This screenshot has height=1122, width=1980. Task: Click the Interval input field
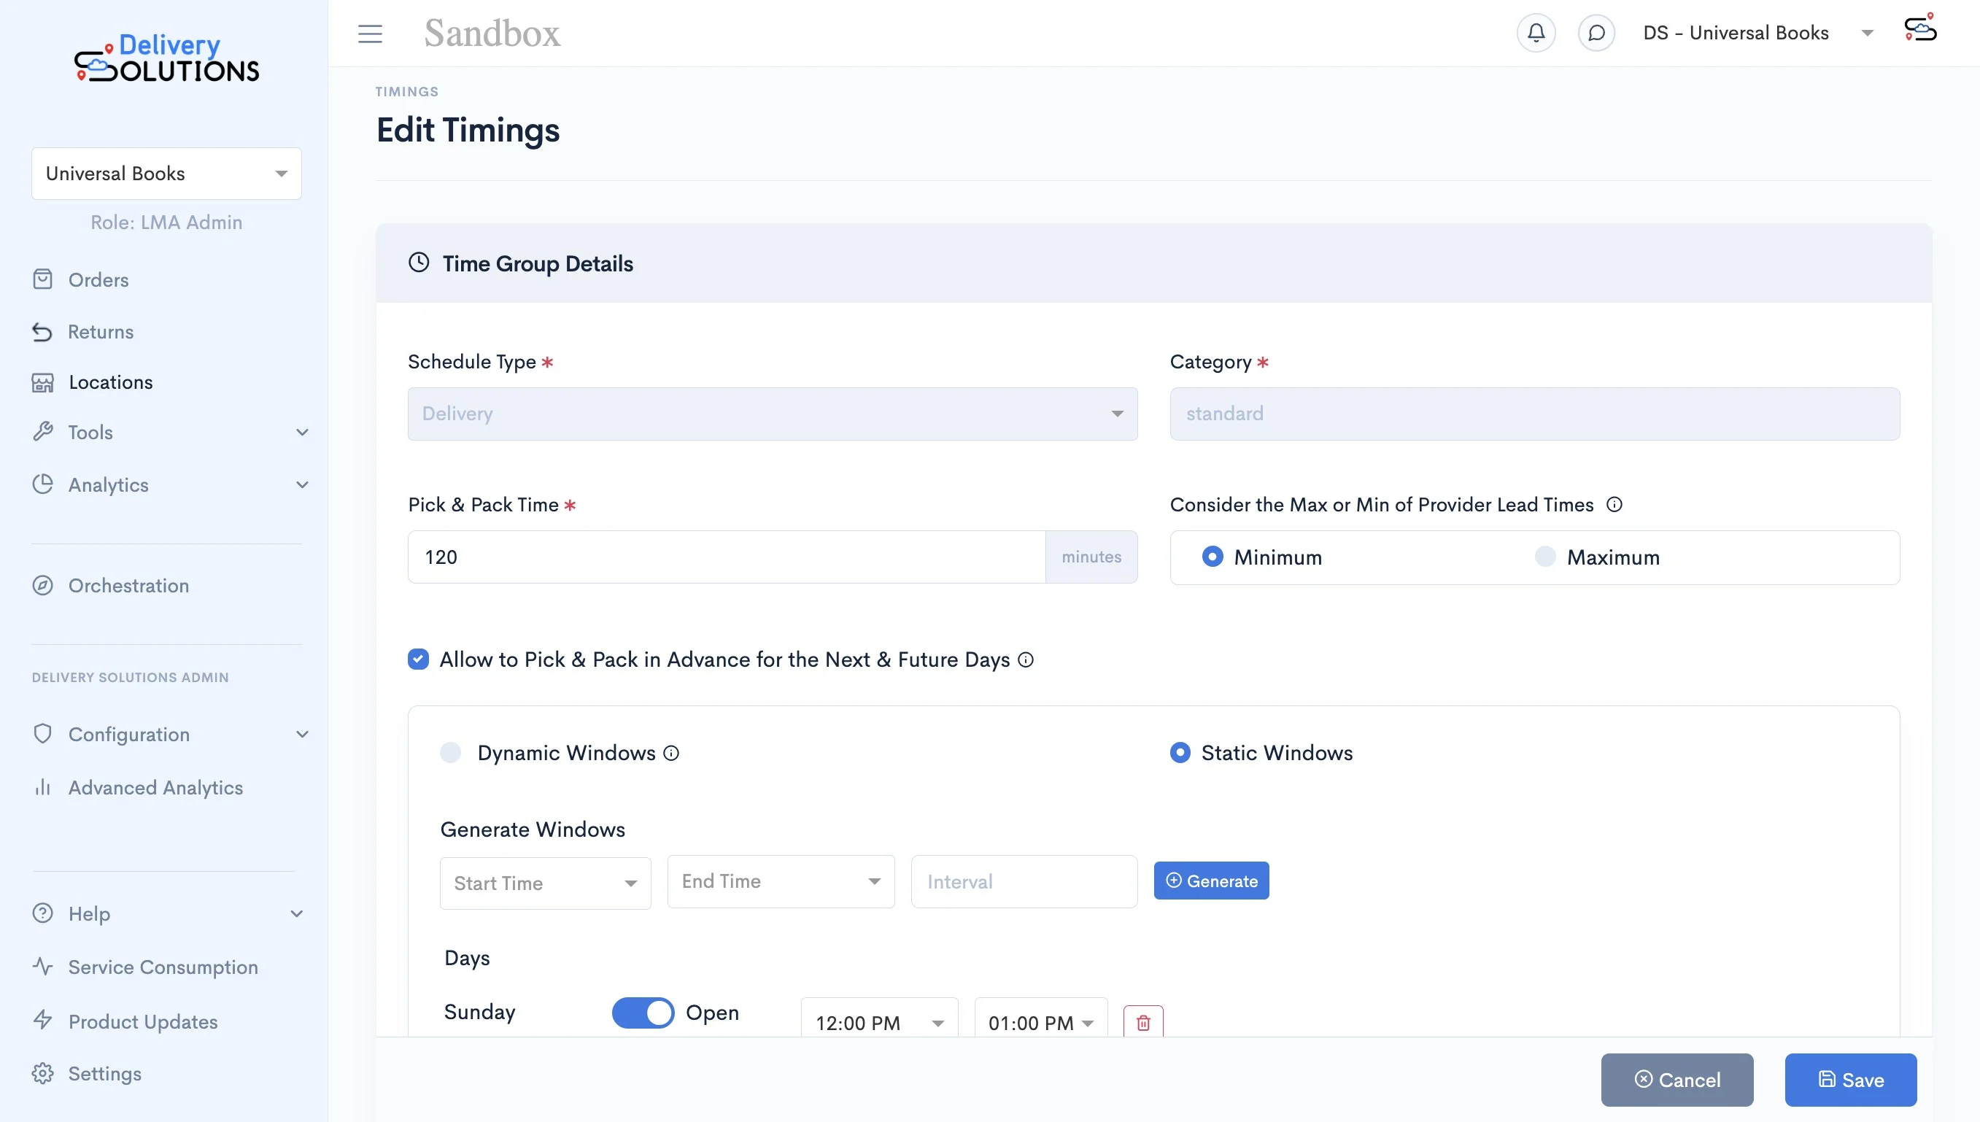click(1024, 881)
